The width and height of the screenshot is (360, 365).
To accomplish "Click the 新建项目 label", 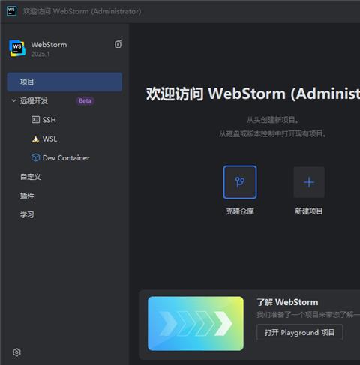I will click(309, 211).
